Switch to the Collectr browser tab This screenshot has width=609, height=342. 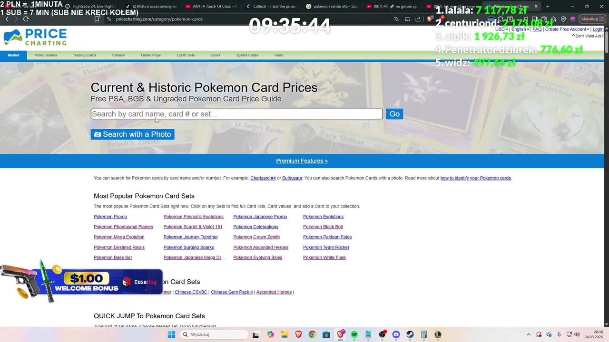tap(272, 6)
